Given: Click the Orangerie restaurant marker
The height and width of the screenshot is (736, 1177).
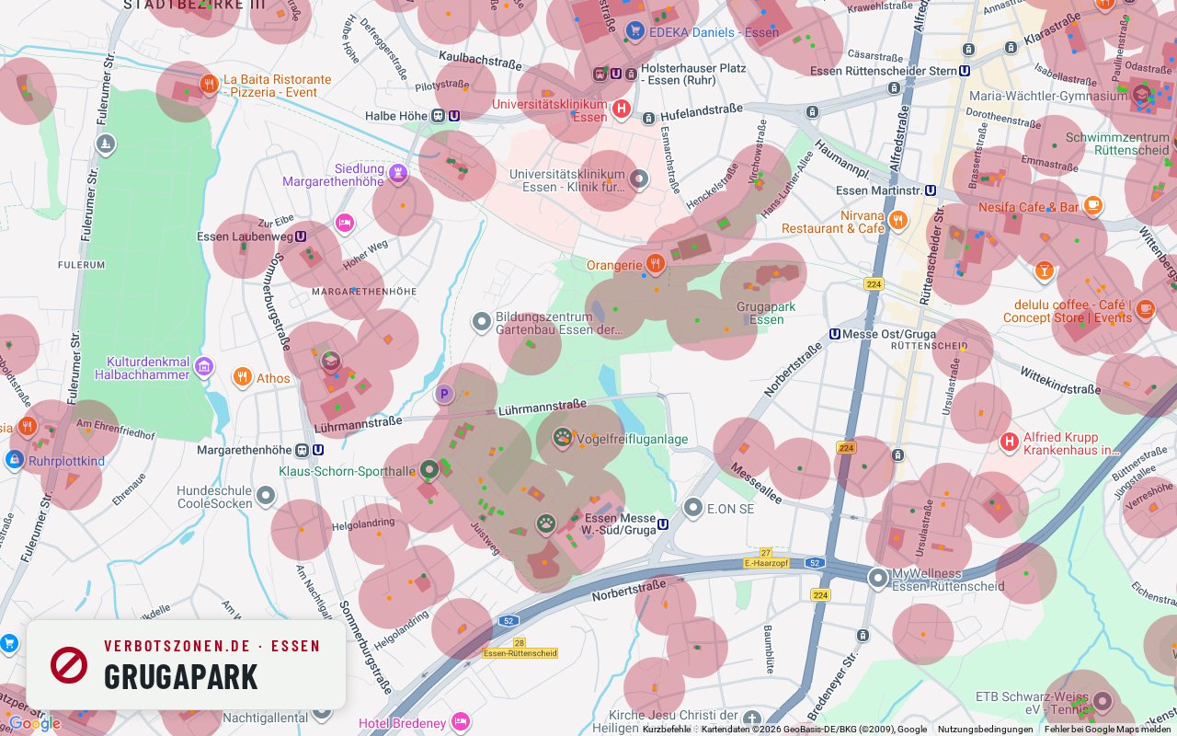Looking at the screenshot, I should pos(655,265).
